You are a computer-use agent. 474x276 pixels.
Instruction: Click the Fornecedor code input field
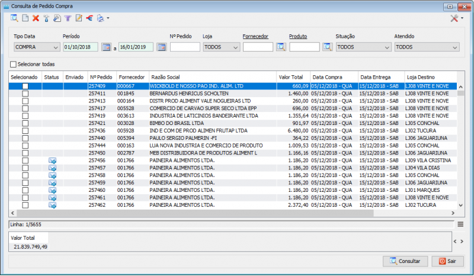(x=258, y=47)
